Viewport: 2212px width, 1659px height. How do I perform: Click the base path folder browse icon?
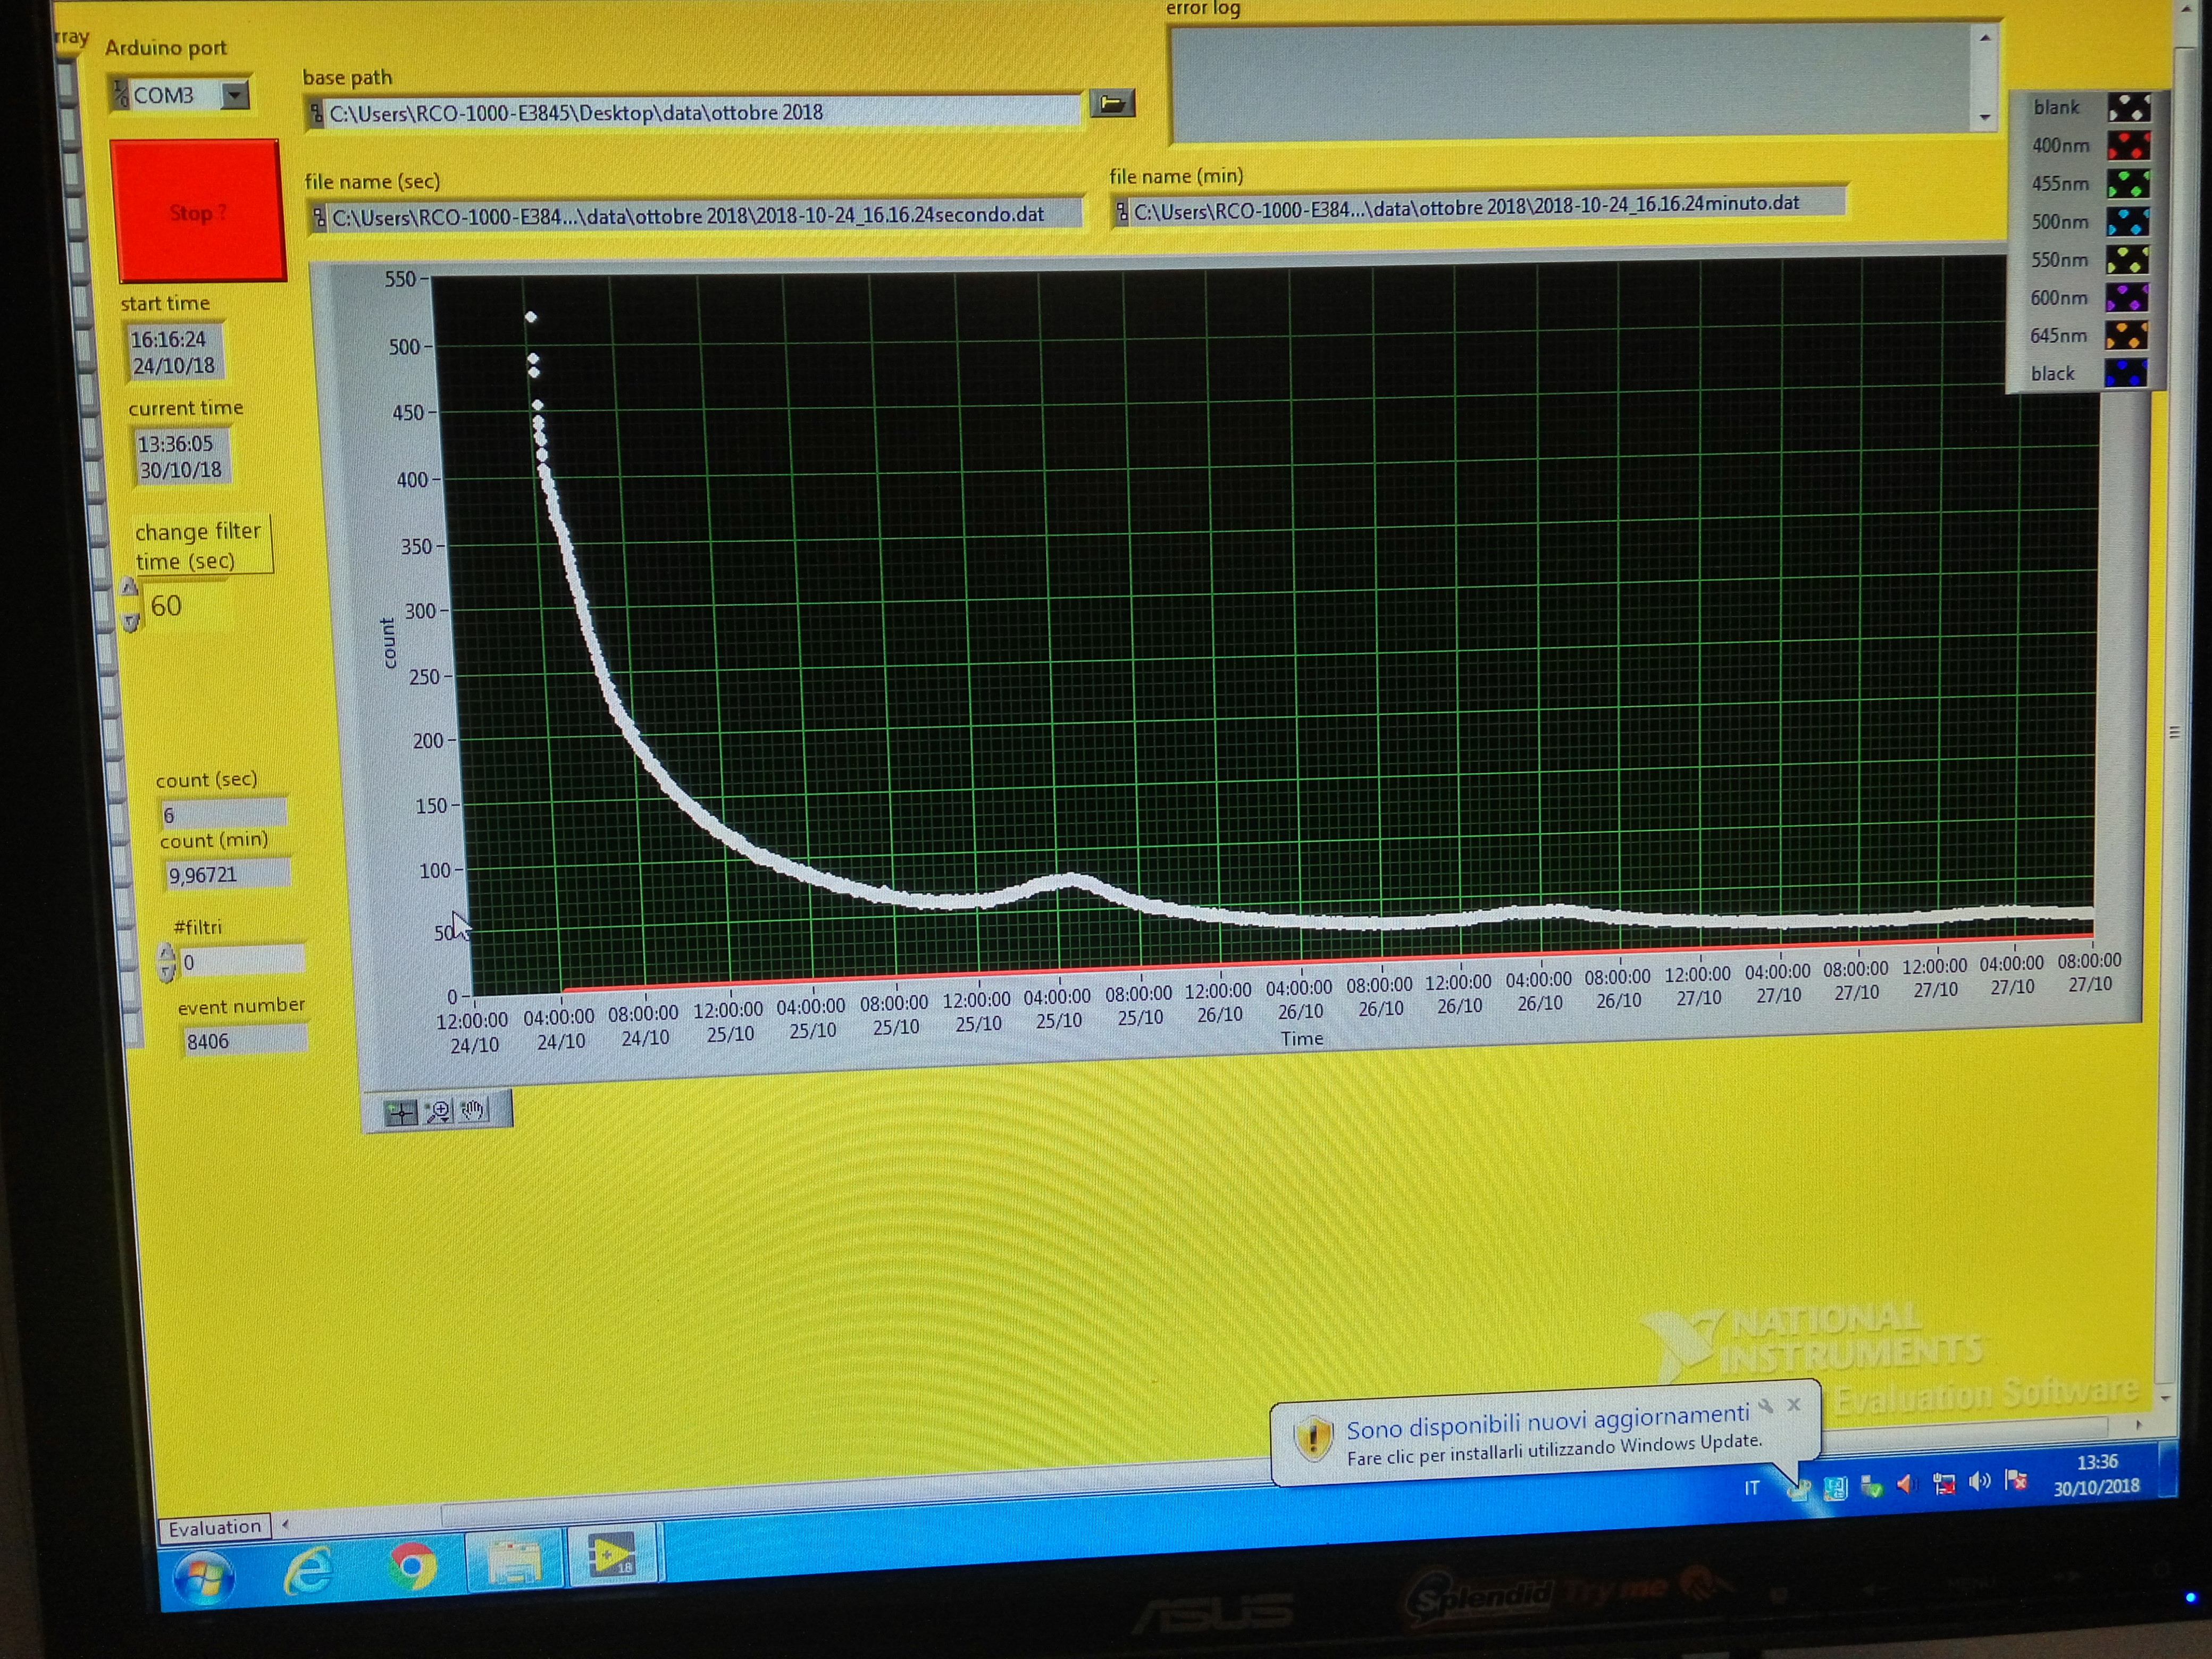coord(1112,103)
